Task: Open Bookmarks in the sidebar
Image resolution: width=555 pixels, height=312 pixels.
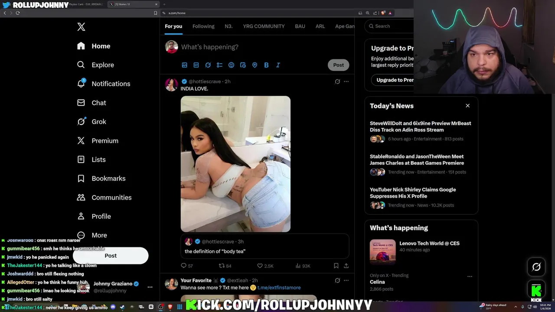Action: click(101, 179)
